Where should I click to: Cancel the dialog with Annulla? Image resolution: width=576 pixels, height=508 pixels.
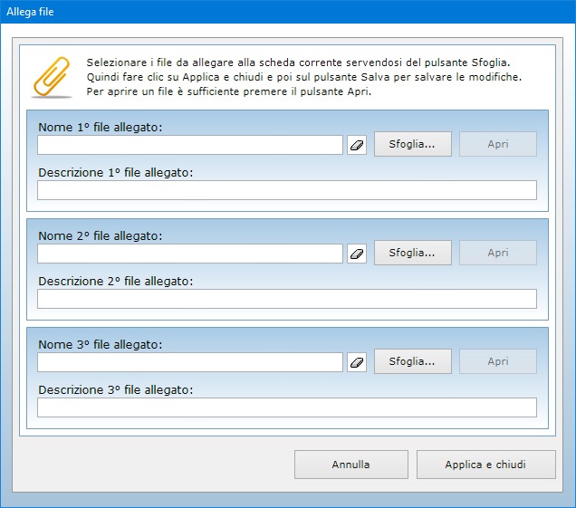coord(350,465)
